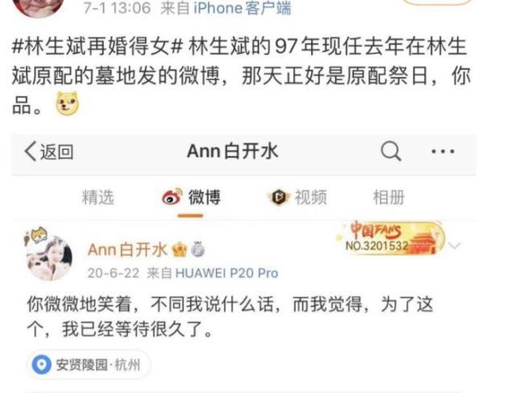Open Ann白开水 profile avatar picture
The image size is (518, 393).
pyautogui.click(x=49, y=258)
